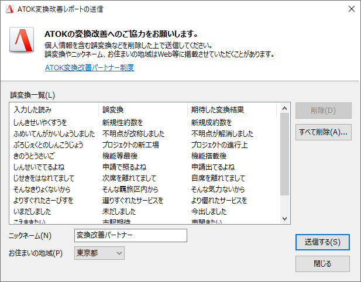Image resolution: width=361 pixels, height=282 pixels.
Task: Click the misconversion プロジェクトの新工場
Action: click(x=130, y=145)
